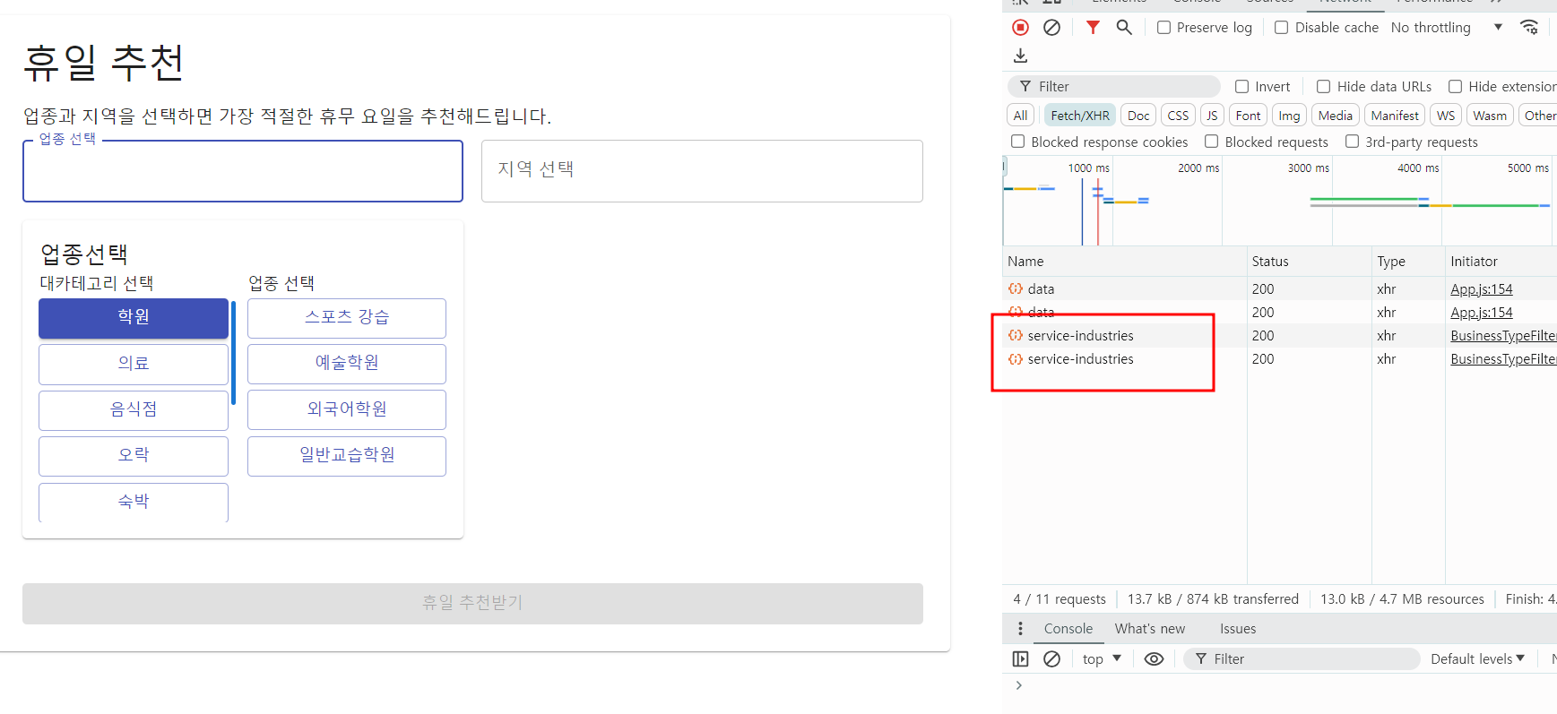Check the Invert filter option
The image size is (1557, 714).
point(1242,87)
